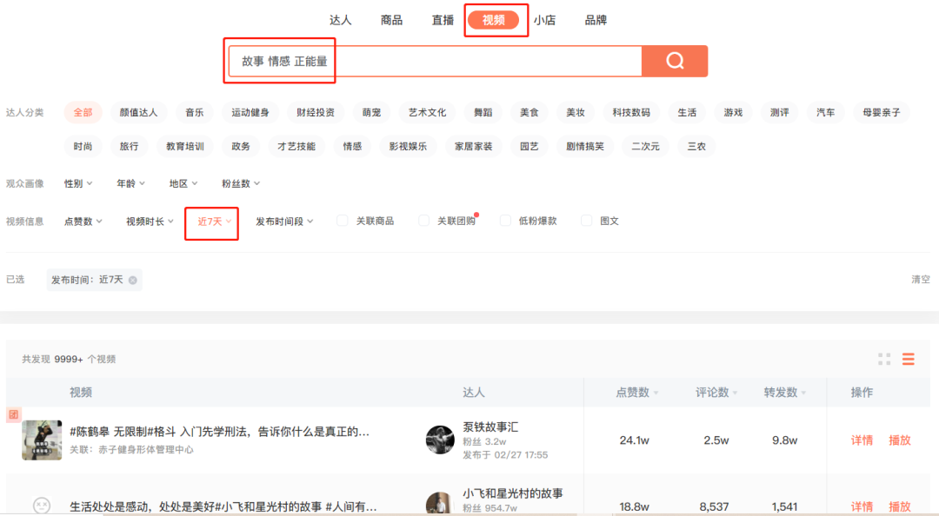This screenshot has height=516, width=939.
Task: Check the 低粉爆款 checkbox
Action: click(505, 221)
